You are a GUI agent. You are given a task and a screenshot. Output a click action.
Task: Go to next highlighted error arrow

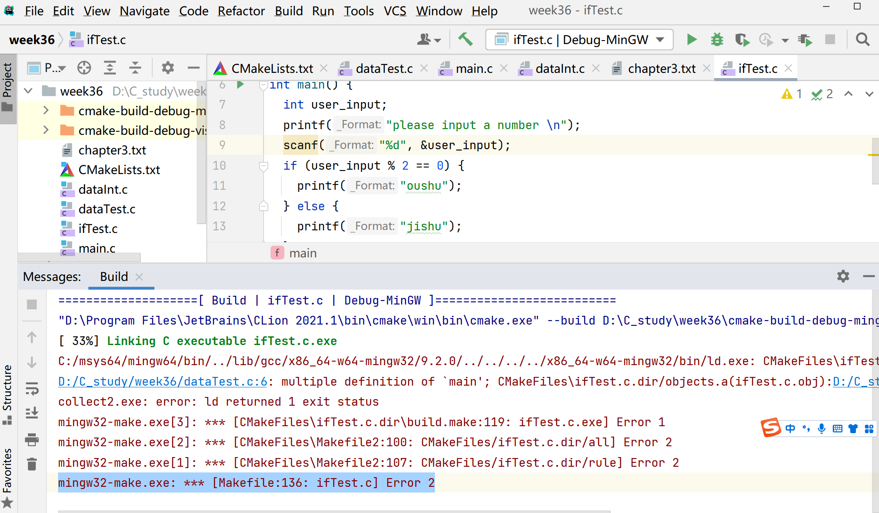click(x=869, y=94)
